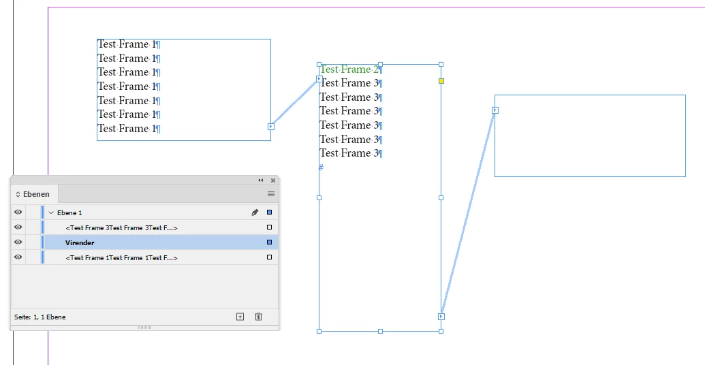Click the left-middle handle of the selected frame
705x365 pixels.
tap(319, 197)
